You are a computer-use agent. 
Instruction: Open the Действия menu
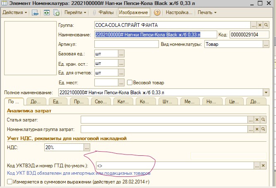(15, 12)
